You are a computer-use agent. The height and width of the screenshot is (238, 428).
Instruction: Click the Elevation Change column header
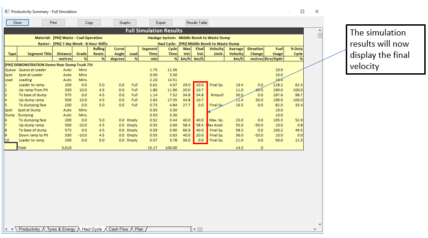click(x=255, y=51)
